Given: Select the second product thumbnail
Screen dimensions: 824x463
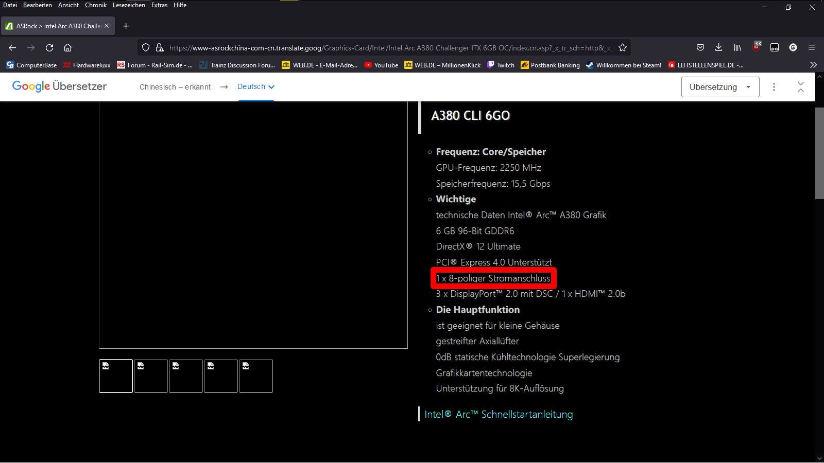Looking at the screenshot, I should [151, 376].
